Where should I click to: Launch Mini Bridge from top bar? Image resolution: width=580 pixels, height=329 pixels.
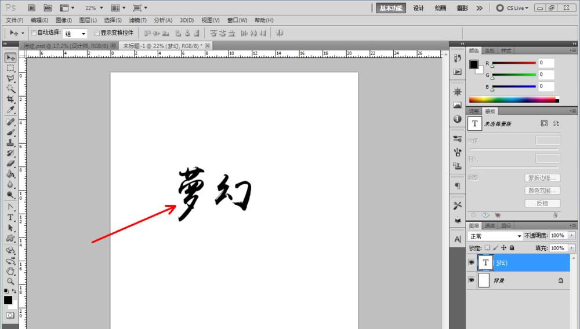tap(48, 8)
